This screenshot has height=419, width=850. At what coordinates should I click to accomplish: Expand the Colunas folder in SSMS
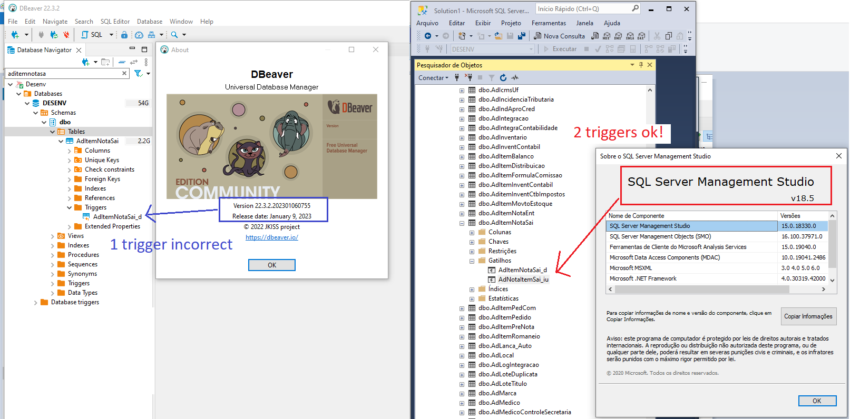[472, 233]
